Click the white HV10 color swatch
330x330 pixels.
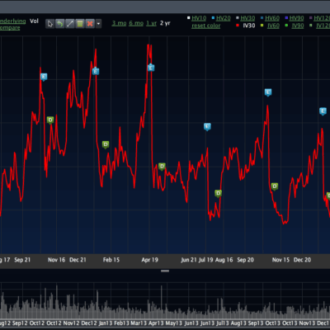click(189, 18)
